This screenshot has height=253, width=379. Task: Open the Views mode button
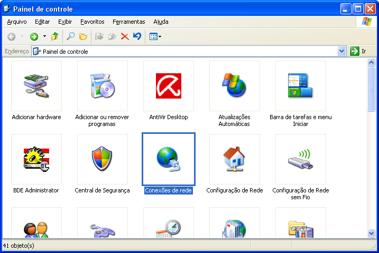(155, 36)
